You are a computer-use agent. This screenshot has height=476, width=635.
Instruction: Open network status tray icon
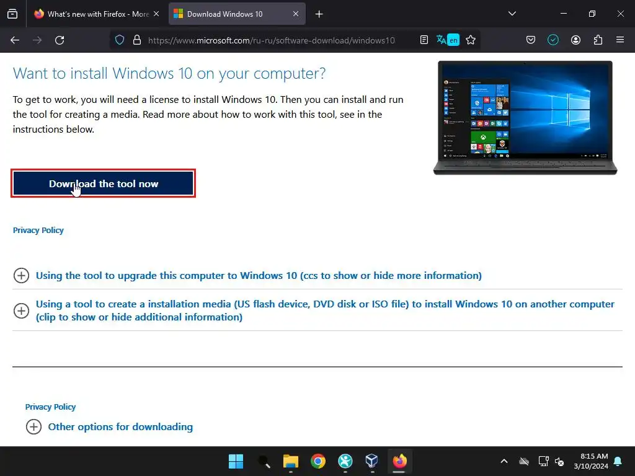pyautogui.click(x=543, y=461)
